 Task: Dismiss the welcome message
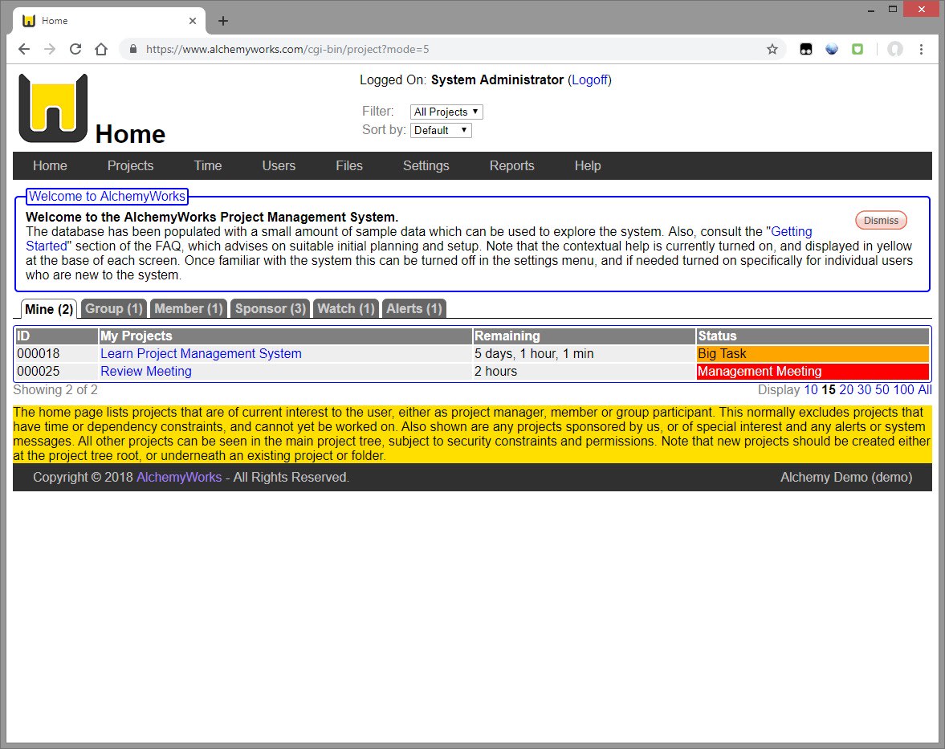881,221
